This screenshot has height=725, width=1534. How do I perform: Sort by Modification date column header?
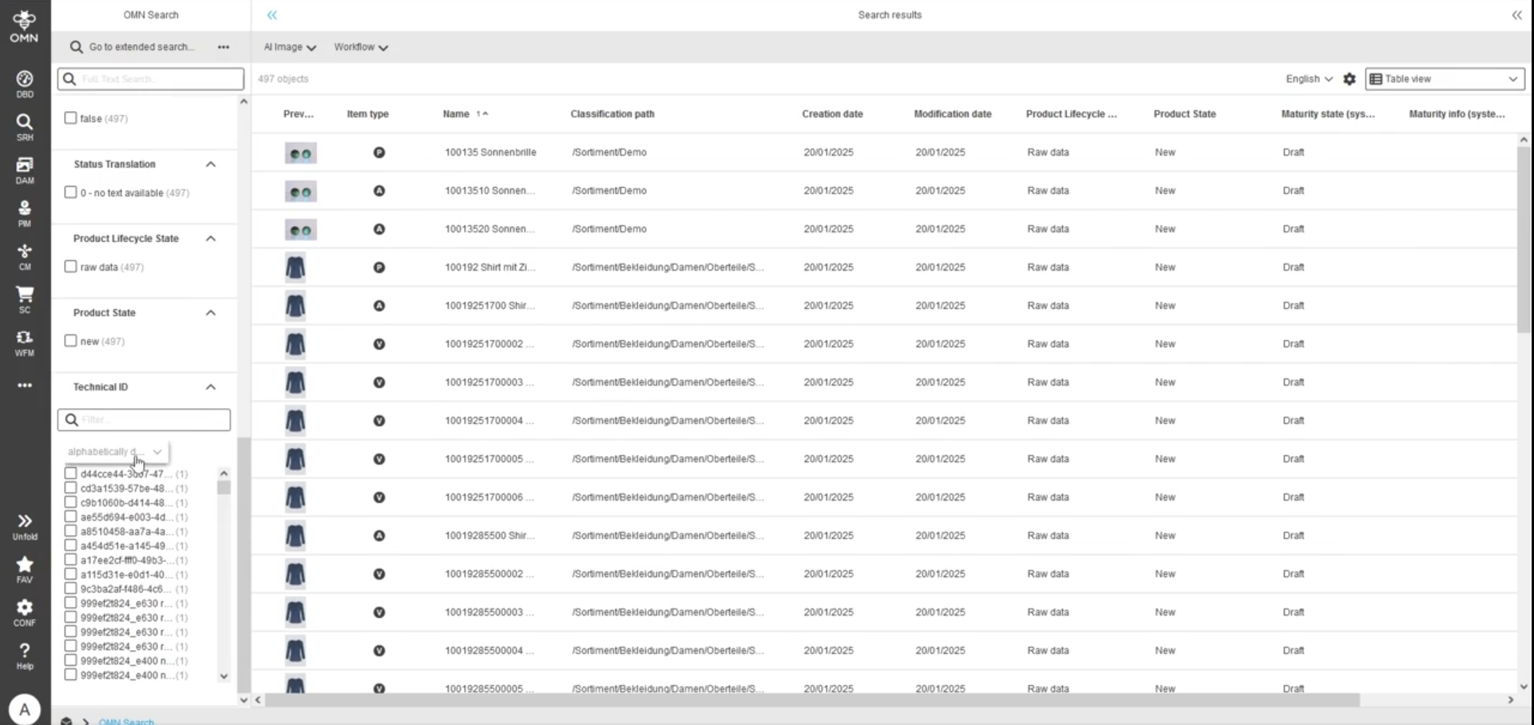[x=953, y=114]
